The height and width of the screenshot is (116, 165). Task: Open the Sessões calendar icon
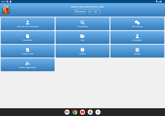click(x=137, y=50)
